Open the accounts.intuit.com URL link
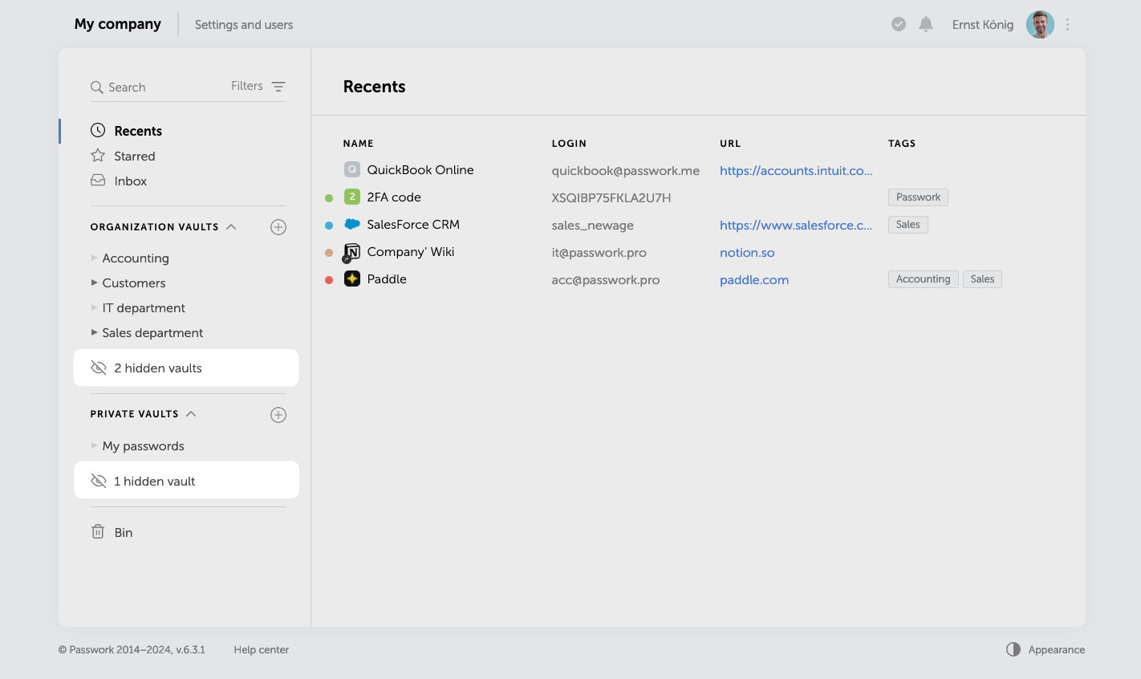 click(x=796, y=170)
